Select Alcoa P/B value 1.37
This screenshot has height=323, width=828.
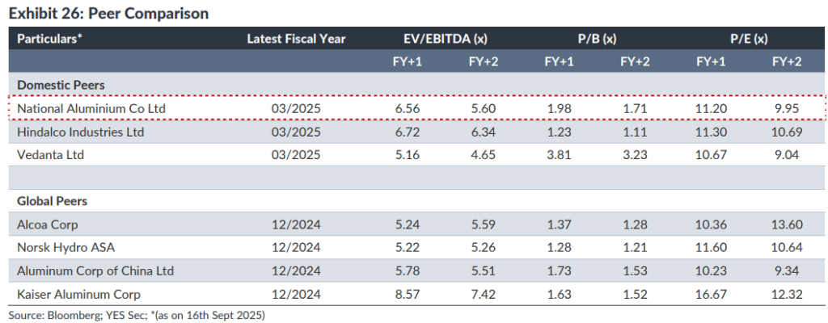(559, 224)
